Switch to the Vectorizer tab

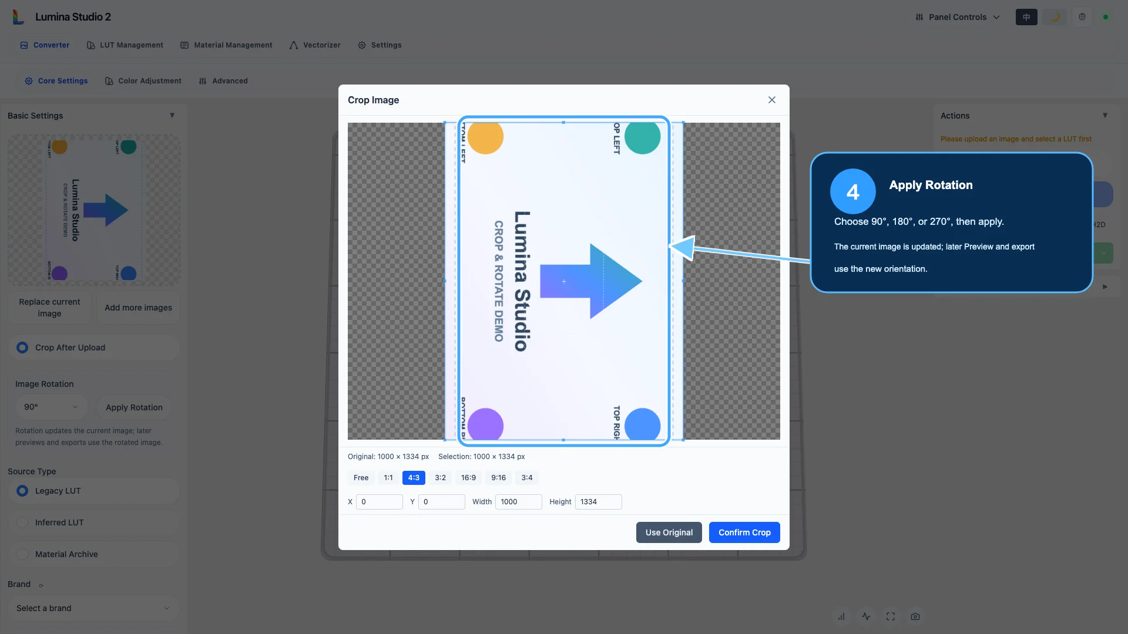[315, 45]
